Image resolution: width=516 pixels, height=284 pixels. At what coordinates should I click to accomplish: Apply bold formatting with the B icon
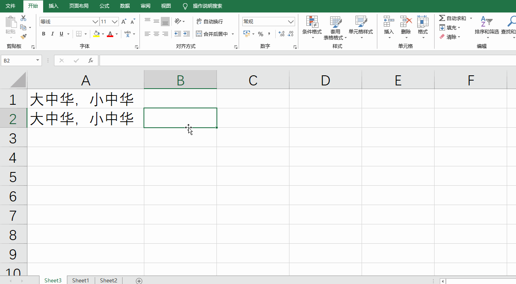44,34
